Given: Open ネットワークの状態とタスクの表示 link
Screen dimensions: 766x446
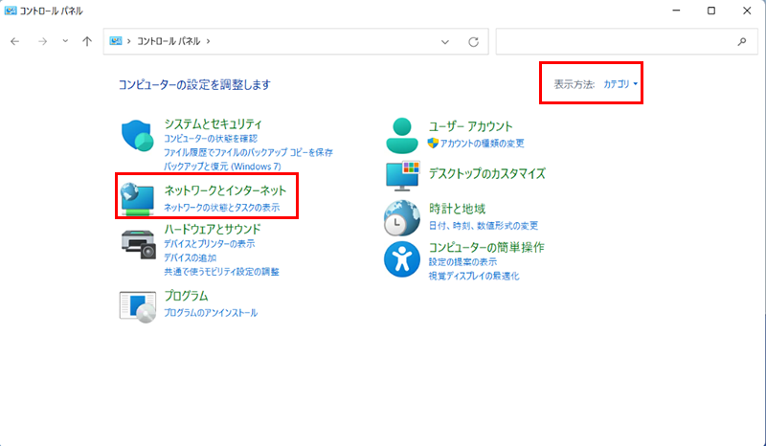Looking at the screenshot, I should point(221,208).
